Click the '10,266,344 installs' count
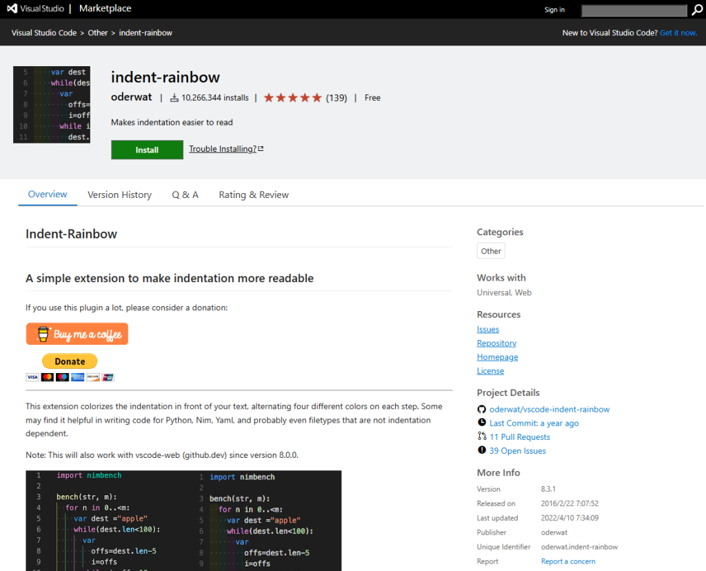The image size is (706, 571). (x=215, y=98)
